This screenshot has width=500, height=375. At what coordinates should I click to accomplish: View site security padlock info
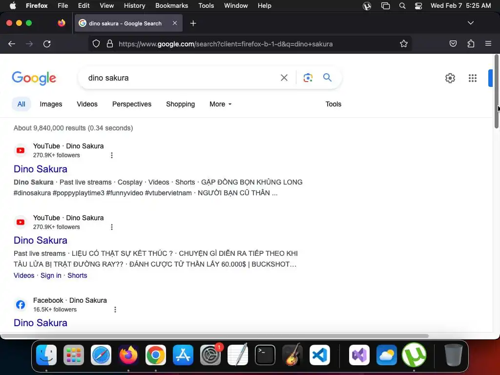110,44
